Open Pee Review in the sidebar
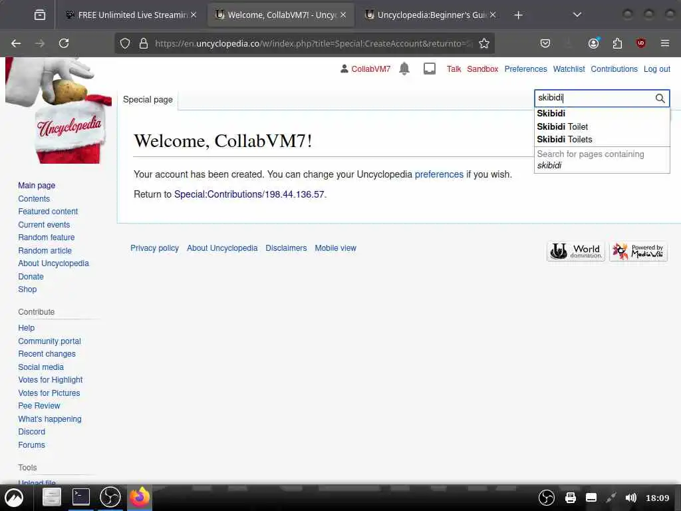Screen dimensions: 681x511 [39, 406]
